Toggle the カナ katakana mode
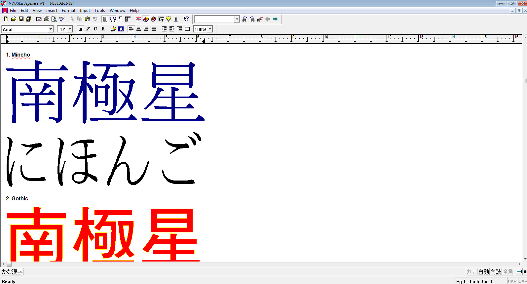The height and width of the screenshot is (284, 527). [471, 272]
